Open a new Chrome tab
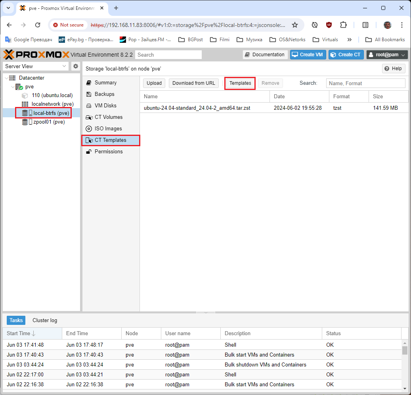This screenshot has width=411, height=395. (116, 8)
